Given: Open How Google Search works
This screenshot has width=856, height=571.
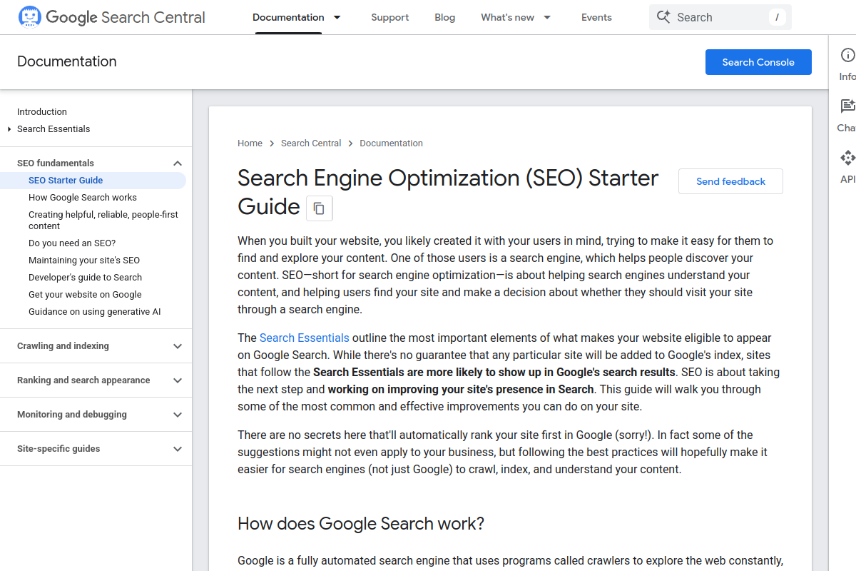Looking at the screenshot, I should pos(83,198).
